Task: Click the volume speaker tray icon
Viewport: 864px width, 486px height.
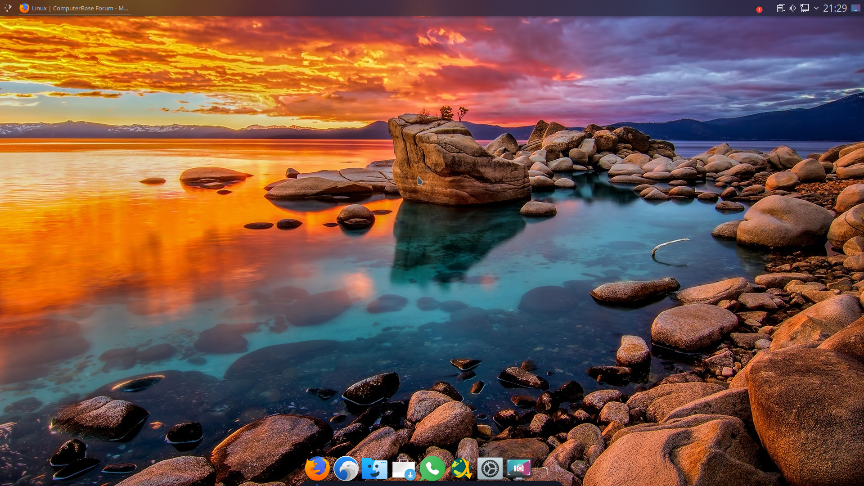Action: (792, 8)
